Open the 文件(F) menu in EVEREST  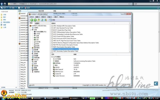(31, 17)
